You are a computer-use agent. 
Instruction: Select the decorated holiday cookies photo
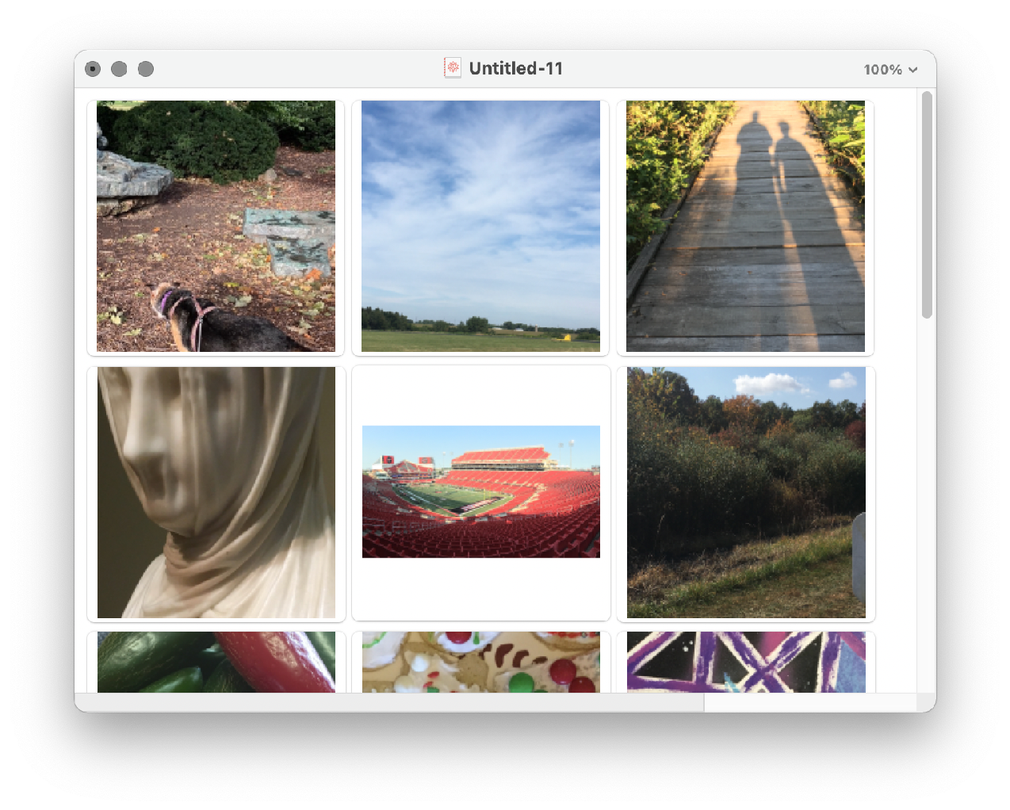point(480,662)
